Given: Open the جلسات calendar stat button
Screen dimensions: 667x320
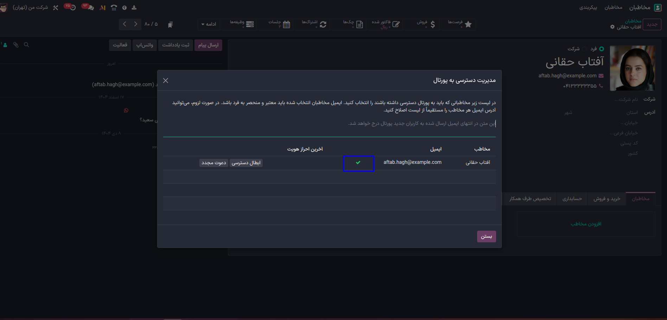Looking at the screenshot, I should (275, 24).
